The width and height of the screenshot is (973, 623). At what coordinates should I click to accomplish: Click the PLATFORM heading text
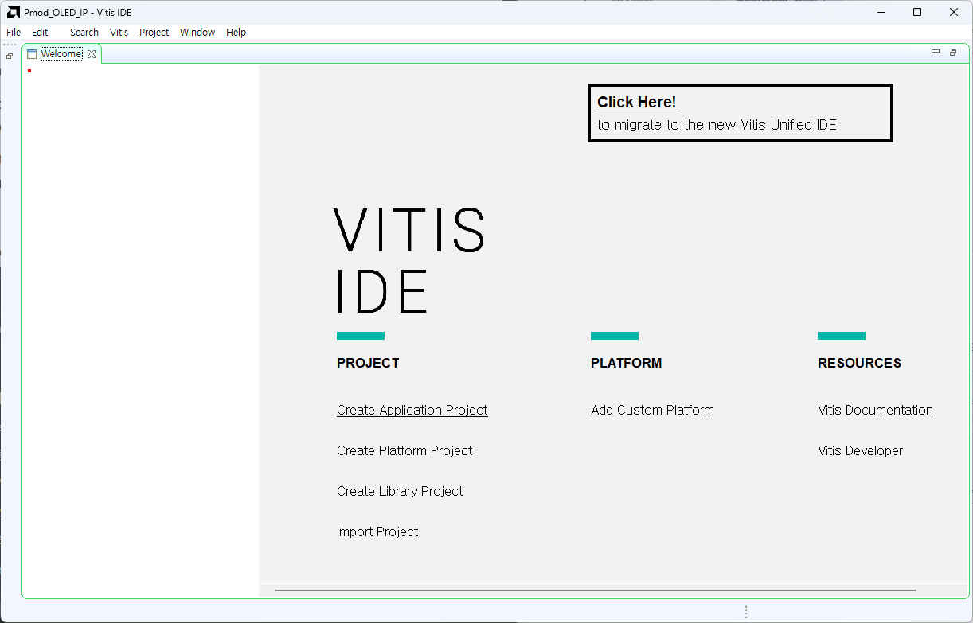626,363
